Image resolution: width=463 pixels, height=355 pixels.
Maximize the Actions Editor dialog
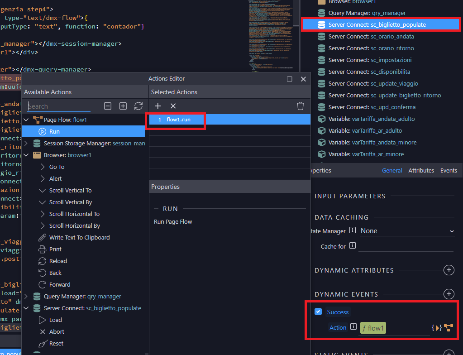289,79
